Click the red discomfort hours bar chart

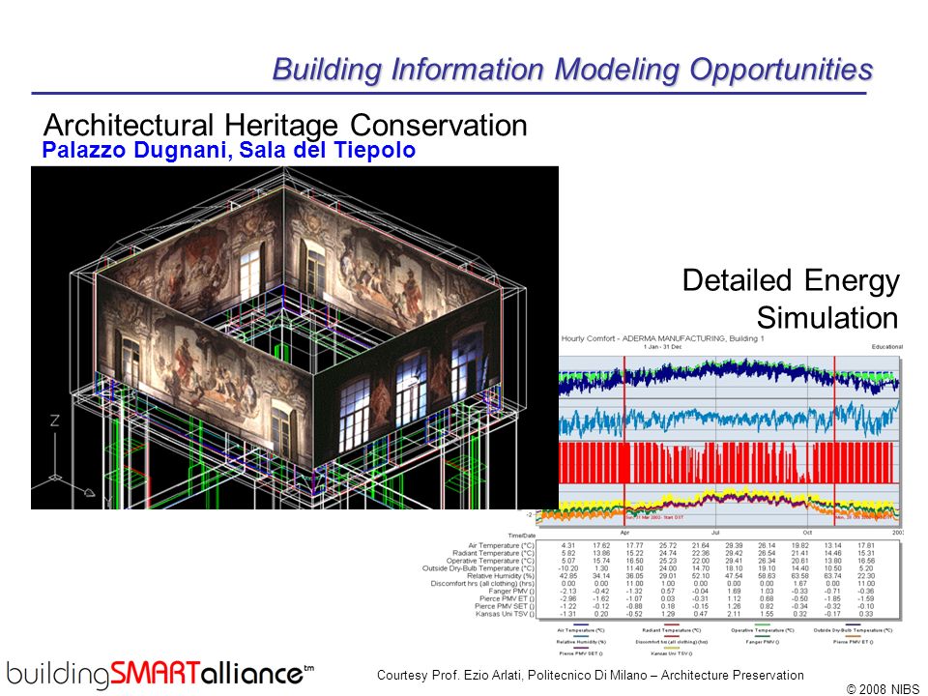tap(726, 462)
